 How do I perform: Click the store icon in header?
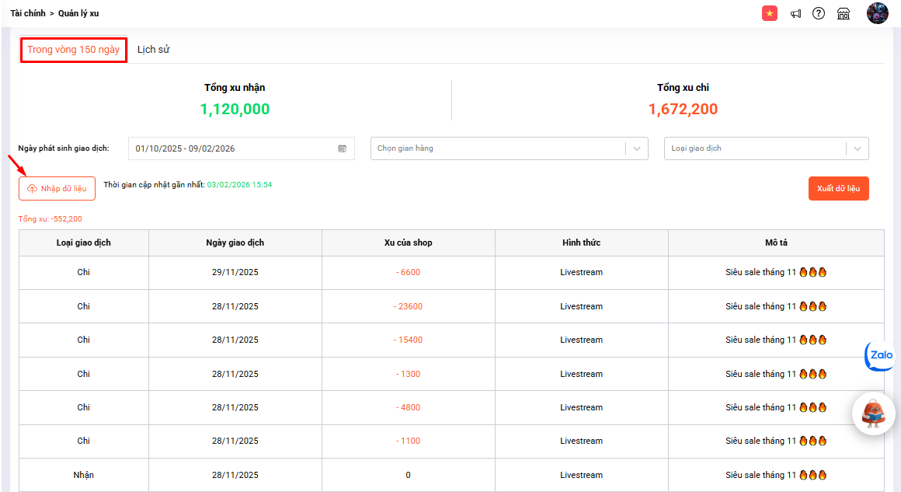(844, 13)
